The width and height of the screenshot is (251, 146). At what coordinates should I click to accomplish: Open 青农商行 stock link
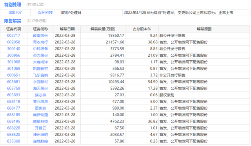[40, 42]
